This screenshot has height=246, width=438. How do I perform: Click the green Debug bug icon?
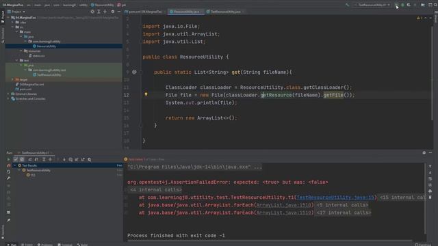pyautogui.click(x=402, y=5)
